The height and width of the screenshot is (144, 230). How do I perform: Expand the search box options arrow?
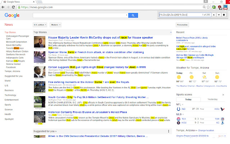coord(126,15)
